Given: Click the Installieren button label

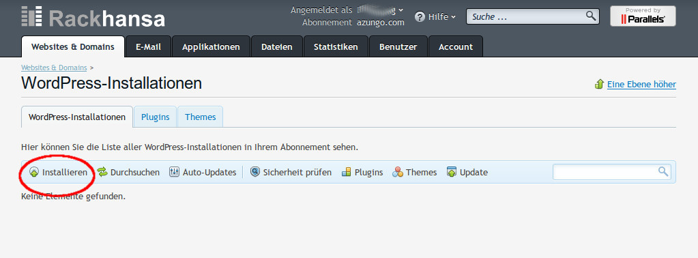Looking at the screenshot, I should [x=65, y=172].
